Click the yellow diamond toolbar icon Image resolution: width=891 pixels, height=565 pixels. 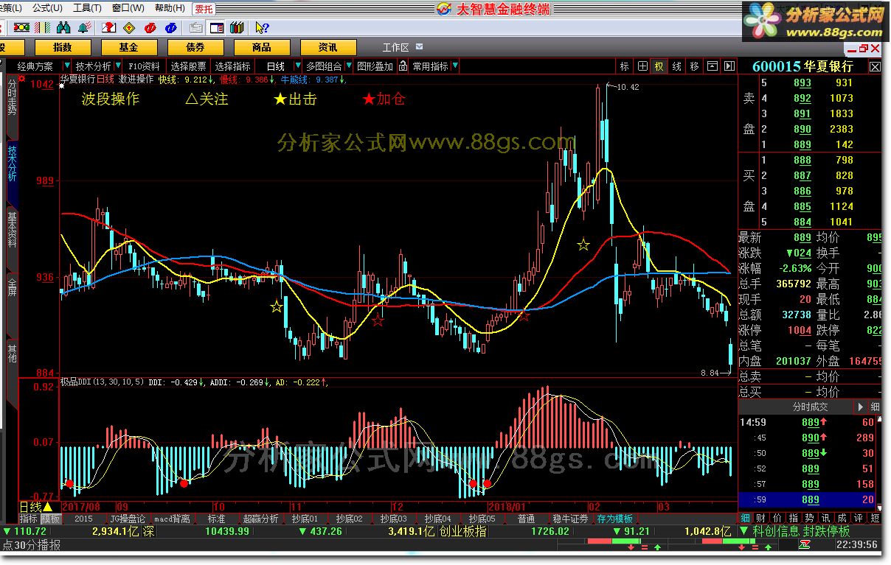(x=129, y=27)
